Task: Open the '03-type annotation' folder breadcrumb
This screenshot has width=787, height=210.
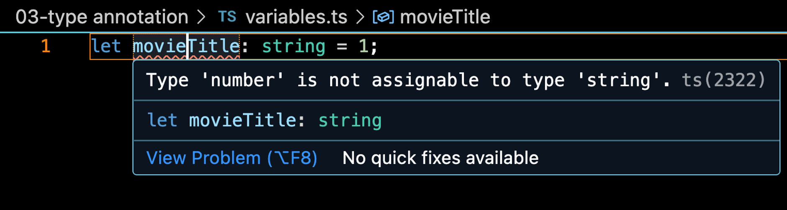Action: (x=102, y=17)
